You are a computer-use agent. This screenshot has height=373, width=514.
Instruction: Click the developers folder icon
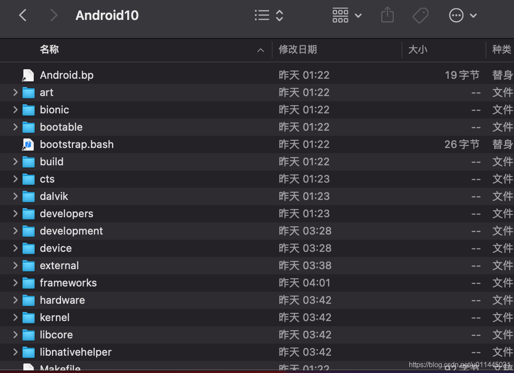tap(29, 214)
